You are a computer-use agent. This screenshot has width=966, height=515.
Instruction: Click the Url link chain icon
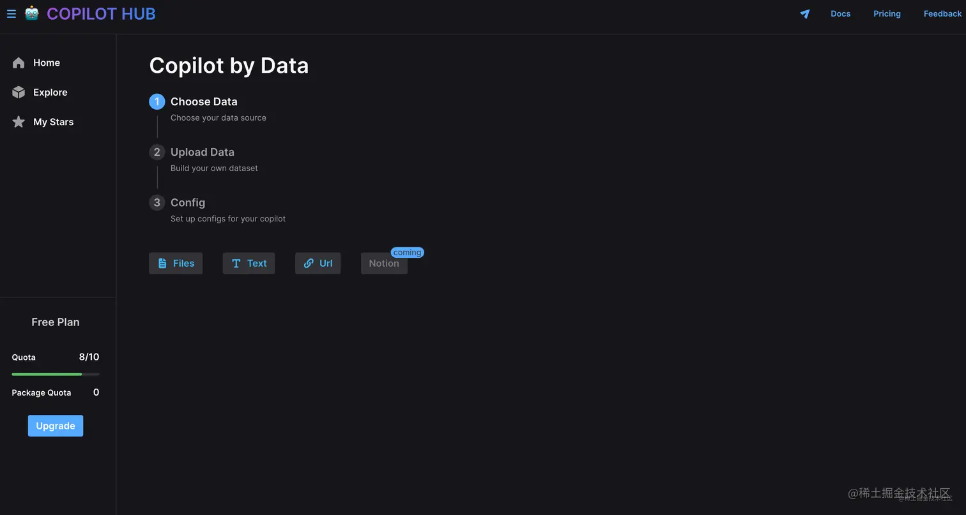[x=309, y=264]
